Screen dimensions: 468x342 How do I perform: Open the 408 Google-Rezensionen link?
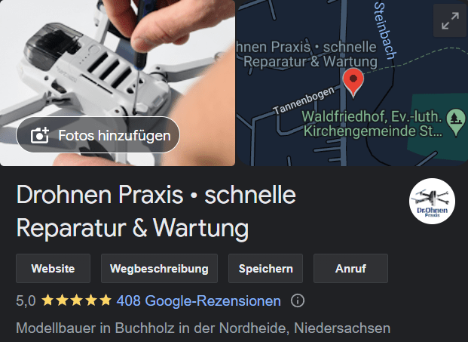tap(198, 300)
